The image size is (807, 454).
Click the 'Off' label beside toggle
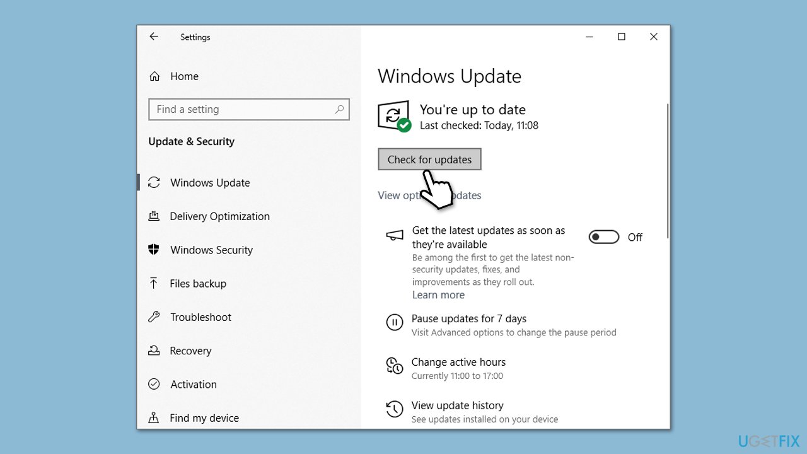click(635, 237)
